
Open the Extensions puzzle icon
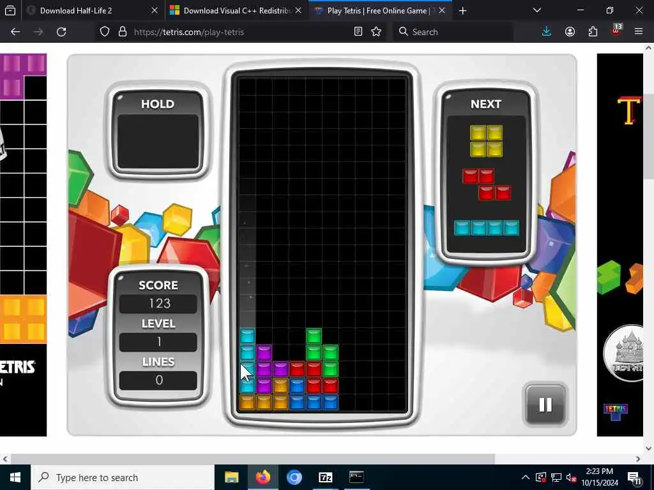[593, 32]
